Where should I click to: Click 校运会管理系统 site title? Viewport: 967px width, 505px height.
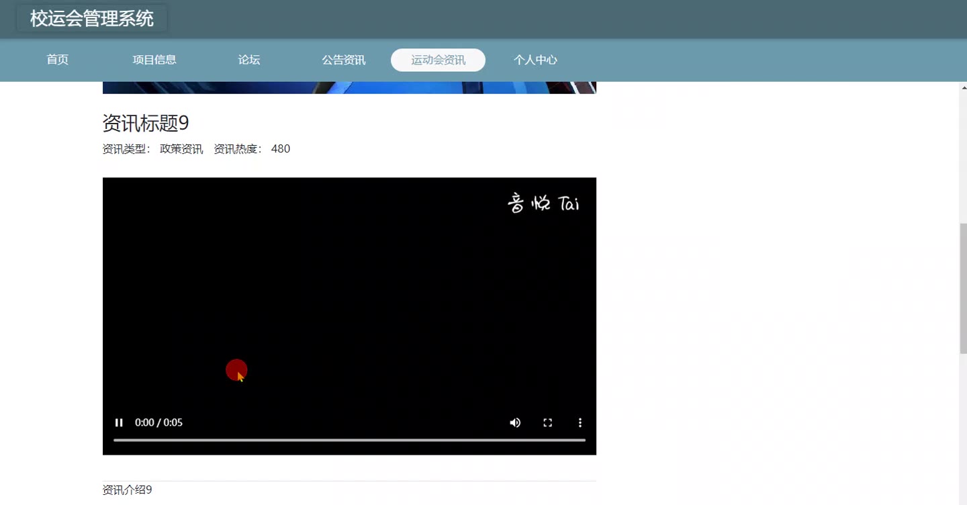pyautogui.click(x=92, y=19)
